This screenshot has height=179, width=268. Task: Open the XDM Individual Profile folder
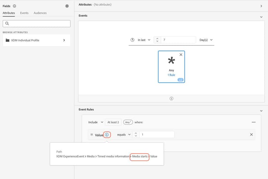[36, 40]
